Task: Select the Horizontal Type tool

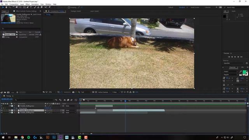Action: point(31,7)
